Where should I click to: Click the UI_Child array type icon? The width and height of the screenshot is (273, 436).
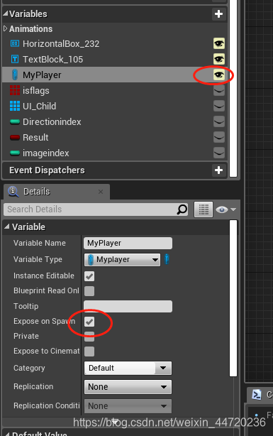point(15,106)
